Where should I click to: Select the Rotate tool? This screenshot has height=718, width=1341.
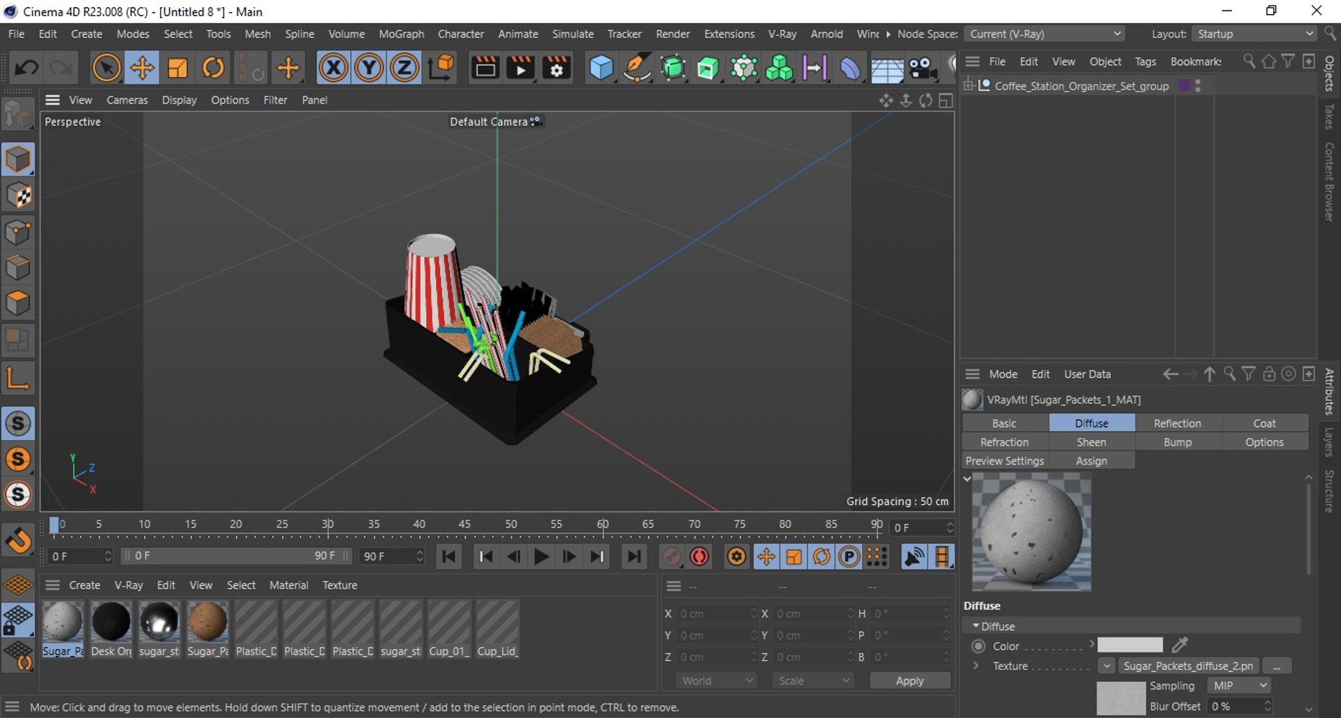[213, 68]
